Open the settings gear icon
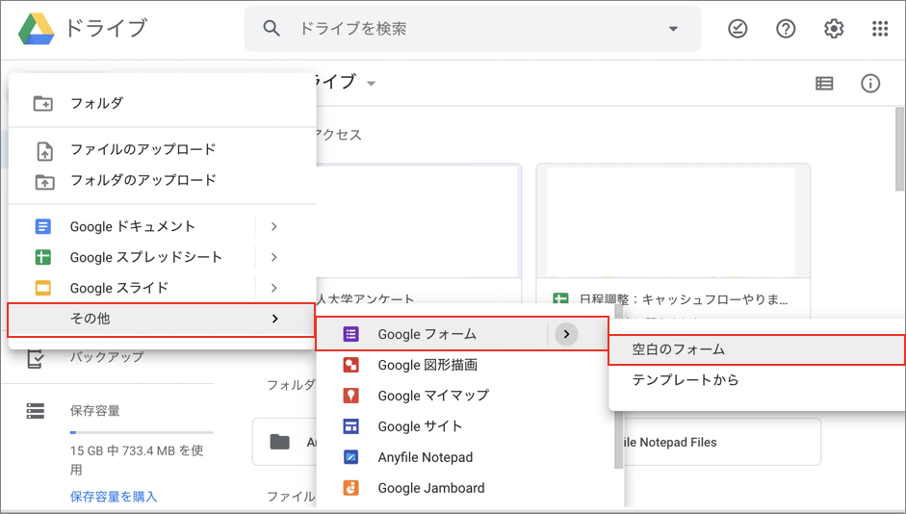 [x=833, y=28]
